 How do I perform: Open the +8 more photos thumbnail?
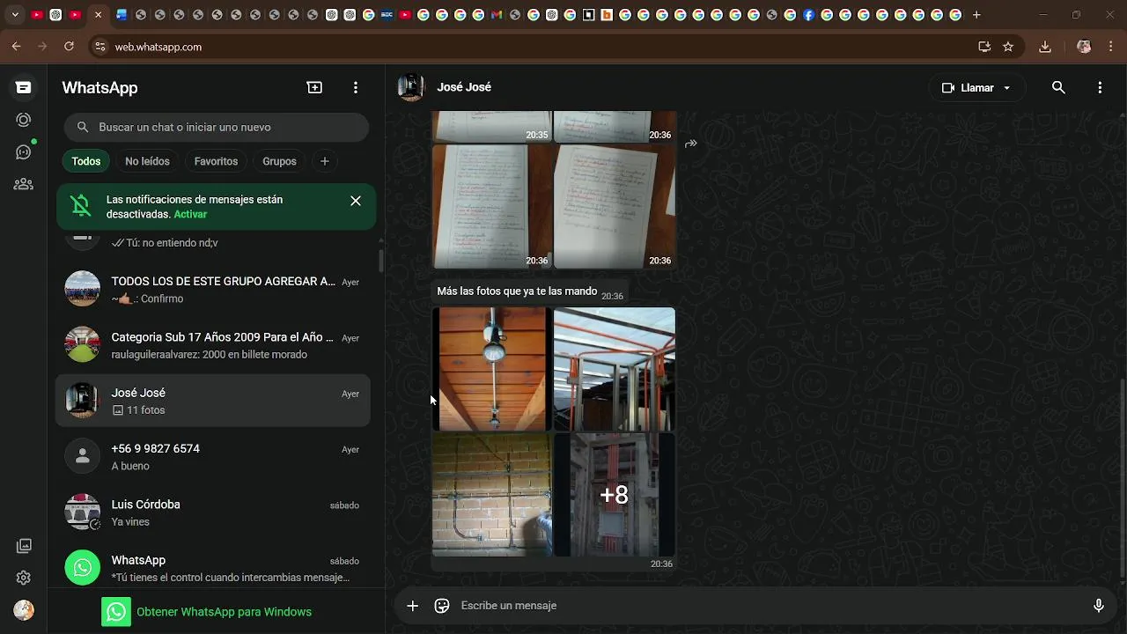[x=615, y=494]
